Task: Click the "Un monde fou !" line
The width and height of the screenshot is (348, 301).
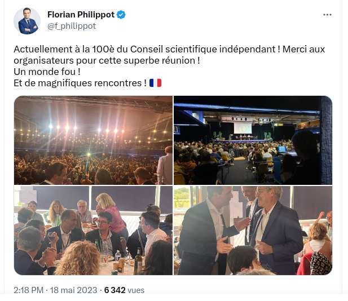Action: (47, 72)
